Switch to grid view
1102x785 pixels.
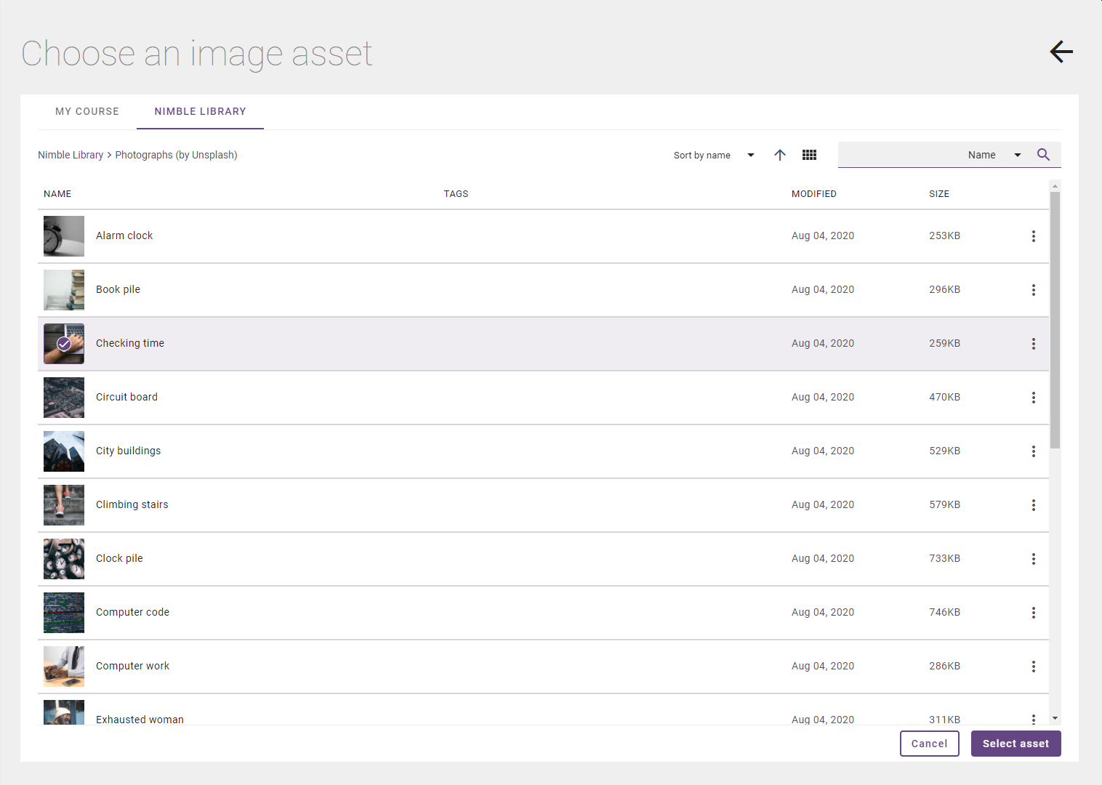(x=809, y=155)
